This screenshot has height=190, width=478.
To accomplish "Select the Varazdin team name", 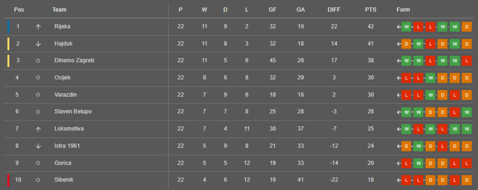I will coord(65,95).
